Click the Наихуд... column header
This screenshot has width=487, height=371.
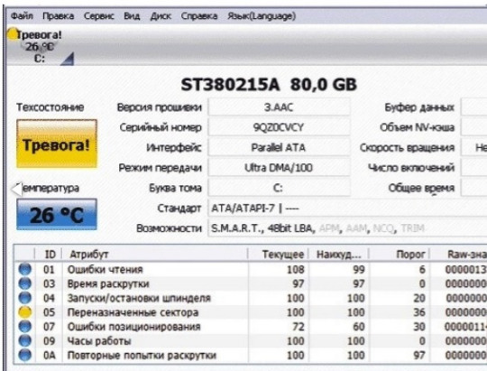click(x=338, y=255)
